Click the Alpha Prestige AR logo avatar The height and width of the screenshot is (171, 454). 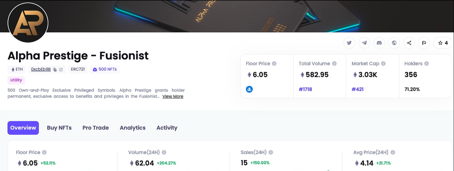pos(28,22)
